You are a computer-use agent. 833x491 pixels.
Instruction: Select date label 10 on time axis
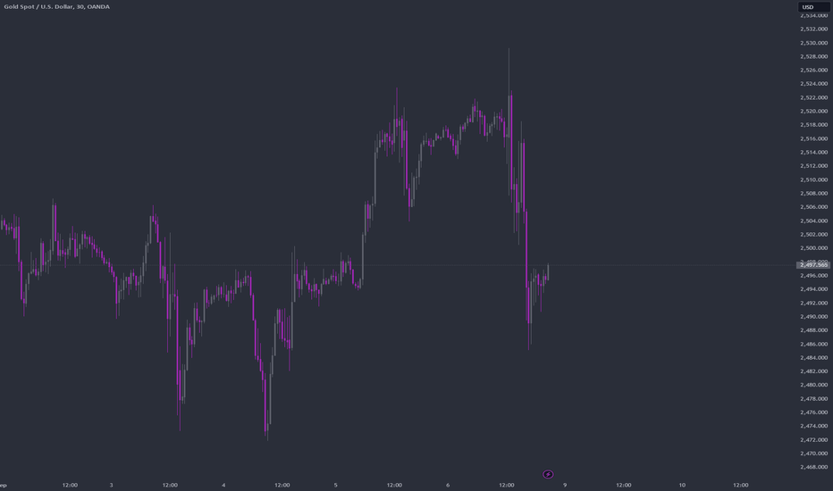point(682,485)
